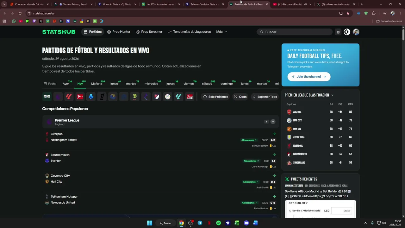Open the Más dropdown menu
The height and width of the screenshot is (228, 405).
(x=221, y=32)
